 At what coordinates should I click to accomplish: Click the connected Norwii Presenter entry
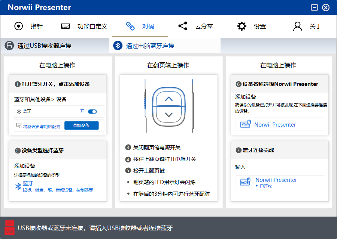coord(280,183)
